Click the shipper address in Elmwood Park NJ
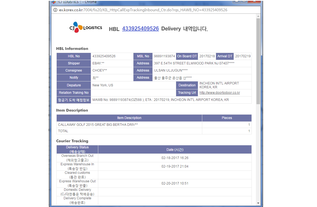Image resolution: width=317 pixels, height=207 pixels. coord(194,63)
